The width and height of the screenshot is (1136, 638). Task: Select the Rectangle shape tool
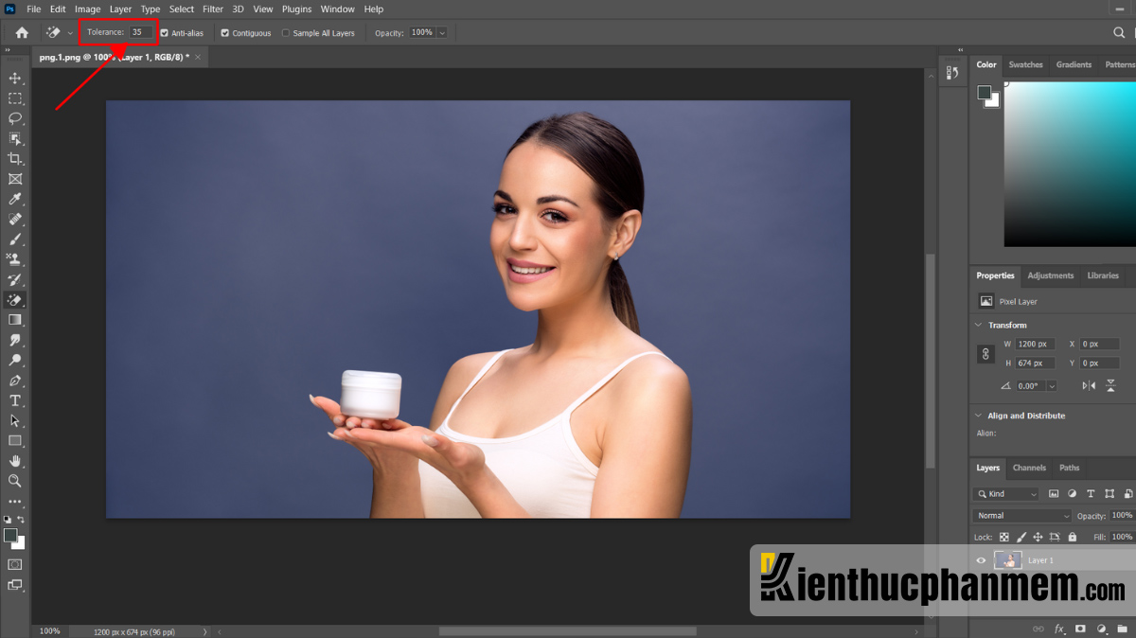click(15, 441)
